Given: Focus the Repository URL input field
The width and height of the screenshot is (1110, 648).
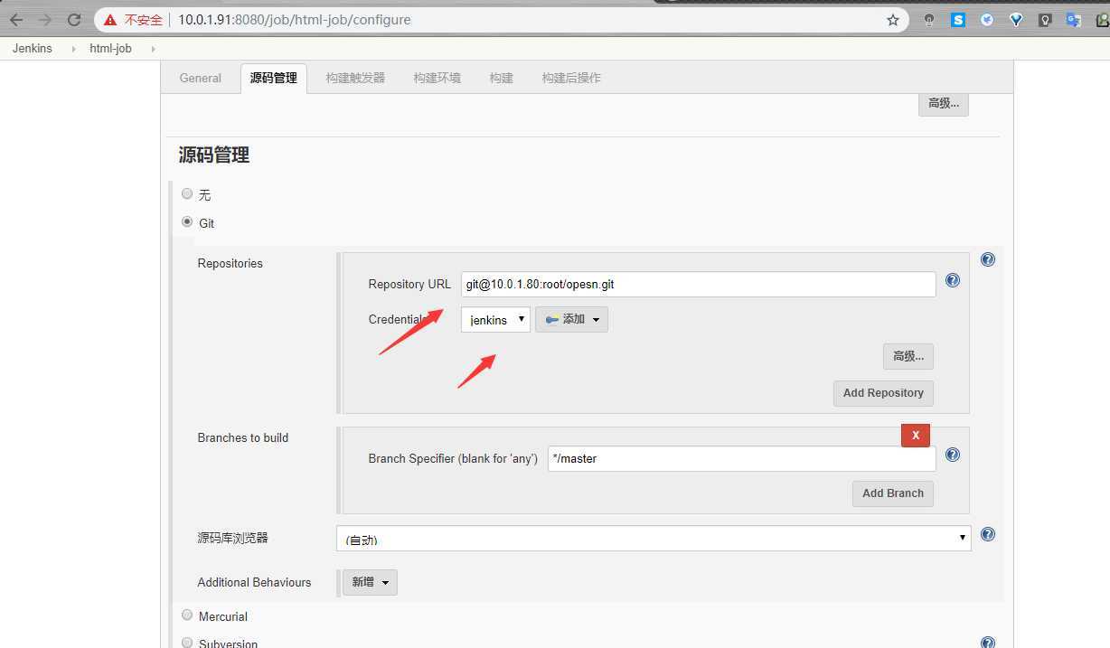Looking at the screenshot, I should [x=699, y=284].
